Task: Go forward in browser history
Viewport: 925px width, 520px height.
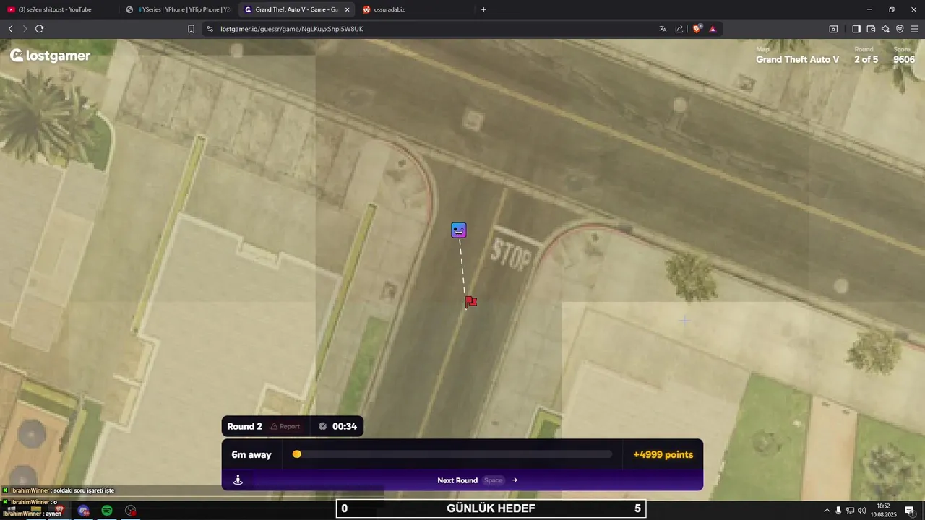Action: (x=25, y=29)
